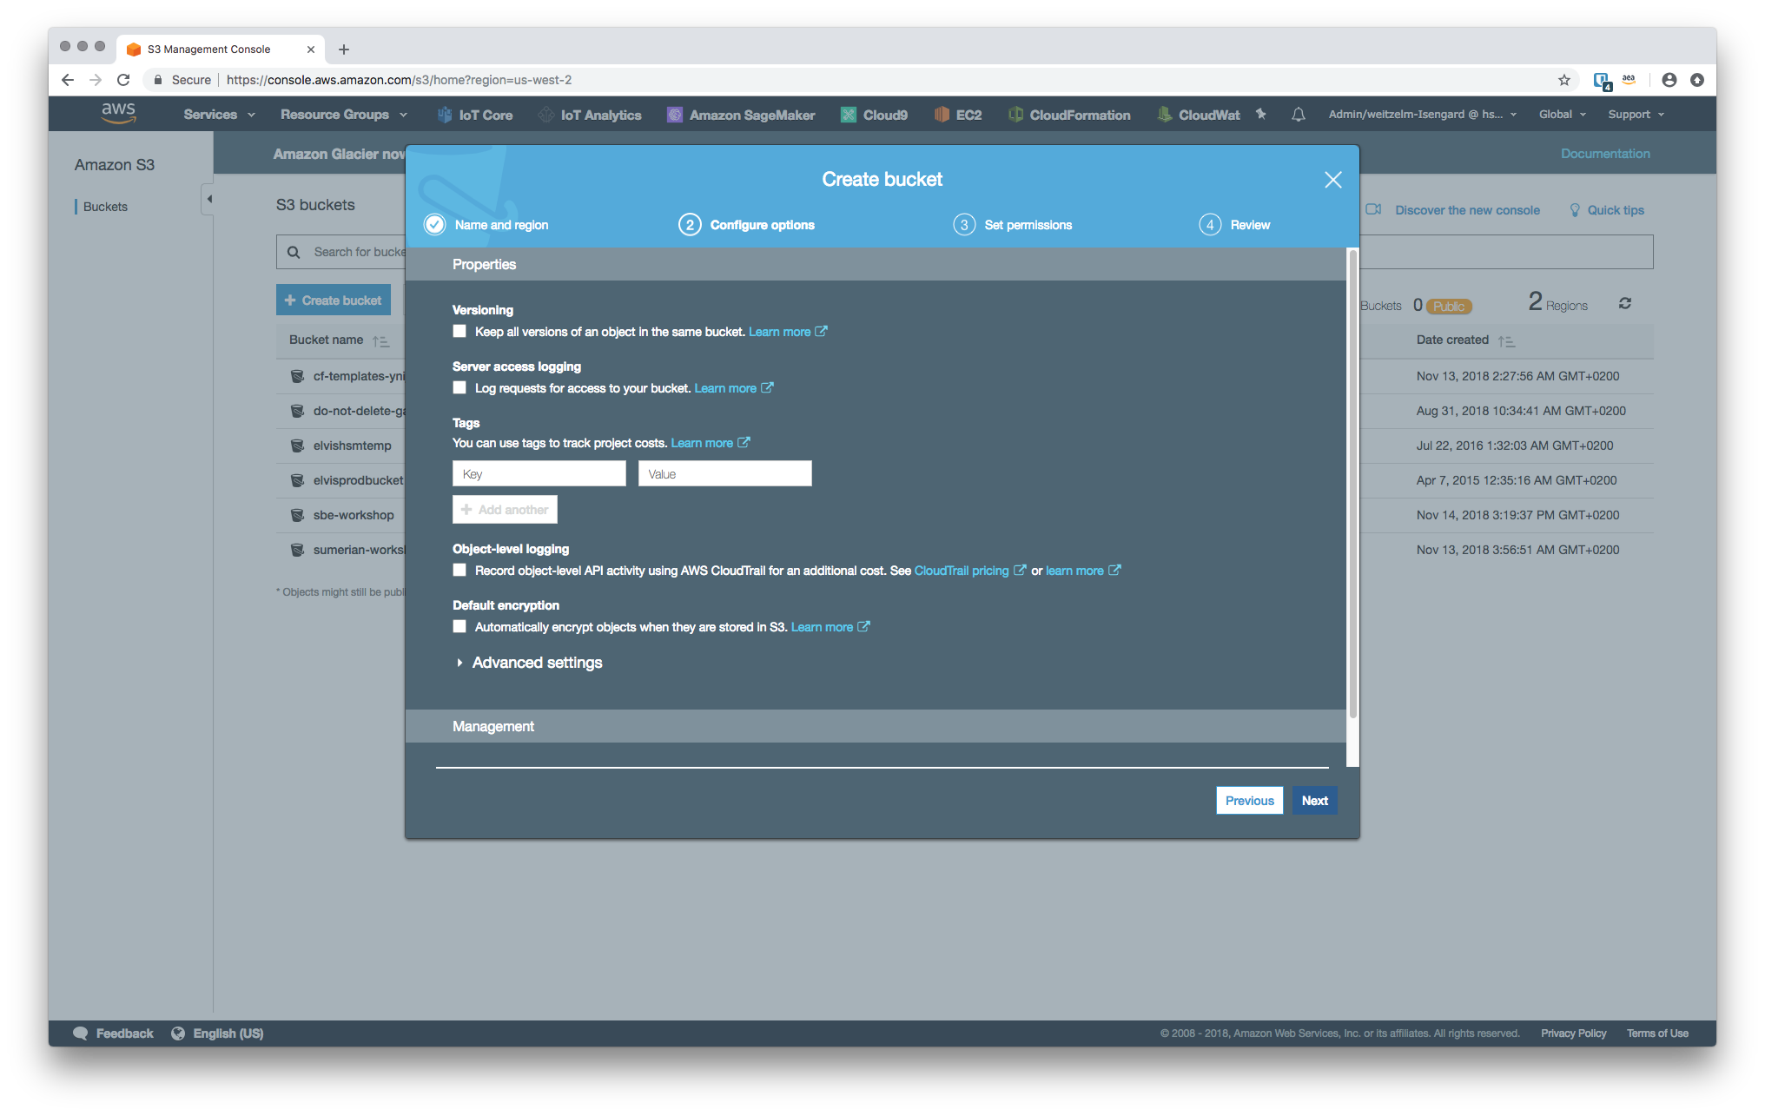Click the dialog vertical scrollbar
1765x1116 pixels.
1352,483
